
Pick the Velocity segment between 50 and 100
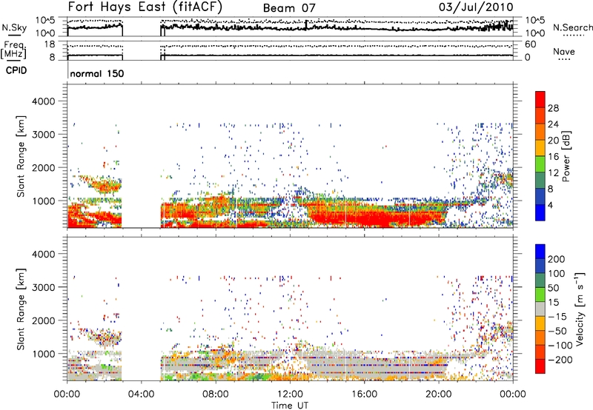click(x=540, y=280)
